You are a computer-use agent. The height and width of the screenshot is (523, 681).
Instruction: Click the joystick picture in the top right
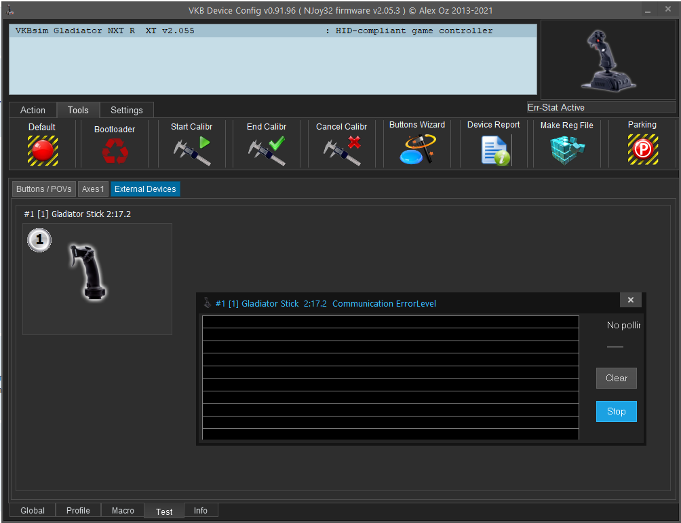click(x=608, y=60)
